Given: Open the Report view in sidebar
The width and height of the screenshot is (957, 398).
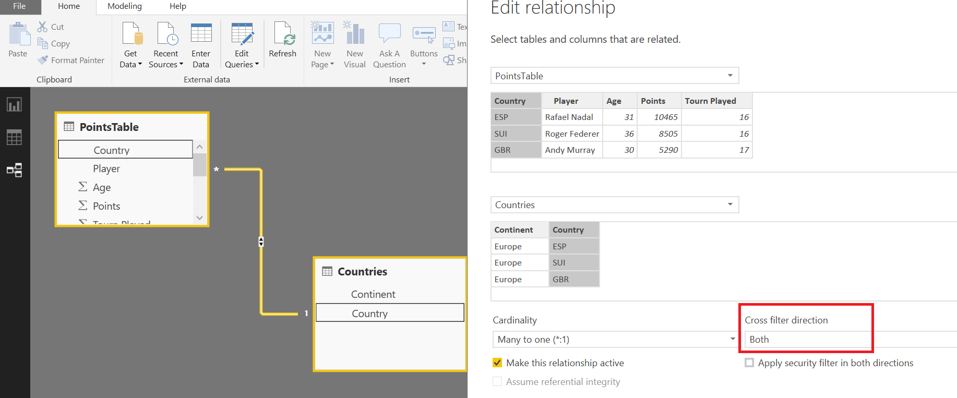Looking at the screenshot, I should pyautogui.click(x=14, y=105).
